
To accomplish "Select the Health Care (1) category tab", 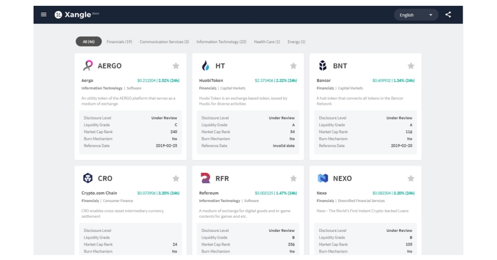I will point(267,41).
